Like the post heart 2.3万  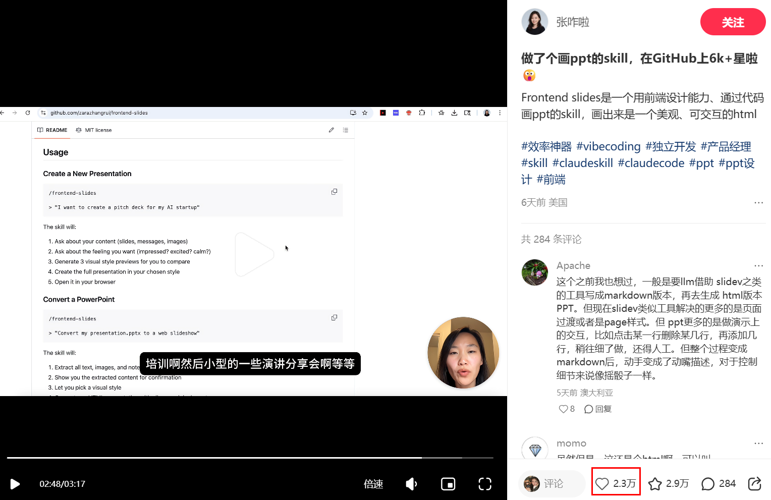point(616,484)
